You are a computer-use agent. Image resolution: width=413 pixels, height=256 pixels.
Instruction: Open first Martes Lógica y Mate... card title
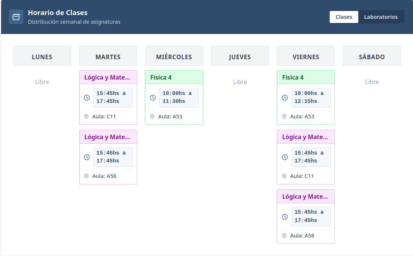pyautogui.click(x=107, y=77)
